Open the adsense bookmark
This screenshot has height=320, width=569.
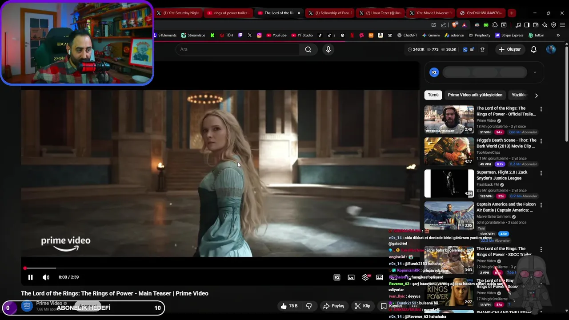click(454, 35)
